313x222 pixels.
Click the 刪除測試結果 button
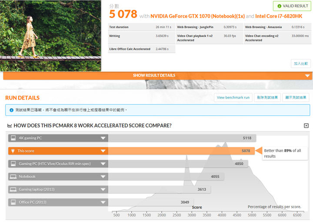coord(267,98)
